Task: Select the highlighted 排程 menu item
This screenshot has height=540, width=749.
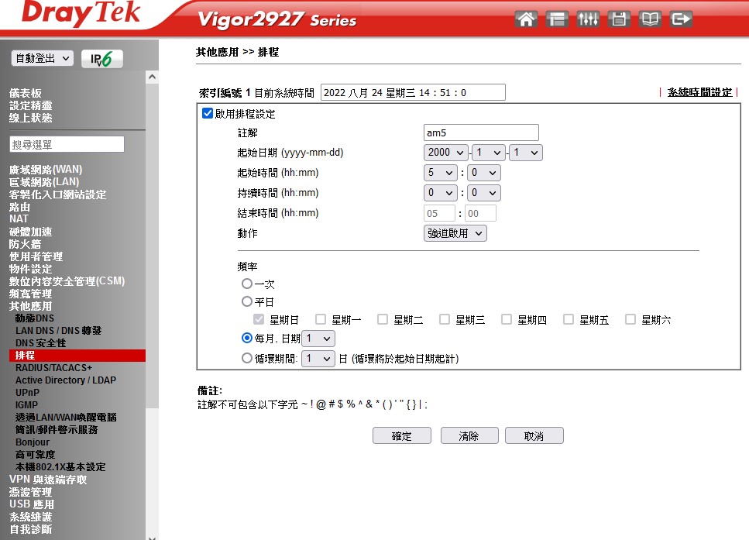Action: pyautogui.click(x=77, y=355)
